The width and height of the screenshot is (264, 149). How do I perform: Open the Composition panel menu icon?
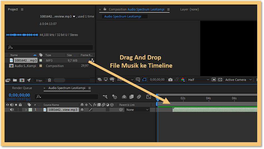point(168,9)
